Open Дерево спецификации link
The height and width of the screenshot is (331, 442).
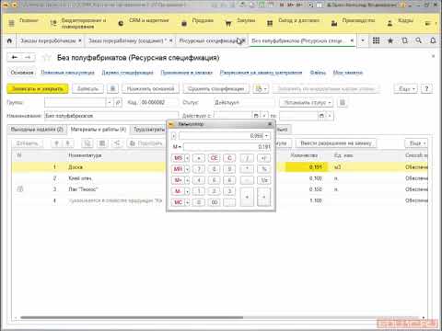coord(127,73)
